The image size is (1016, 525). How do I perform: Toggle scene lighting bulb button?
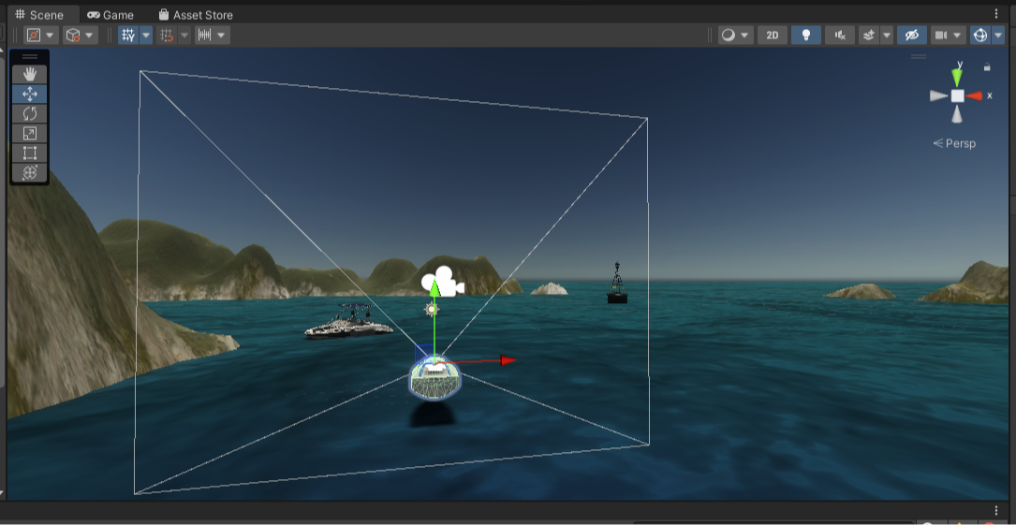click(x=806, y=35)
